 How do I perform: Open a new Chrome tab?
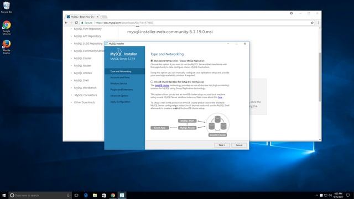(x=105, y=17)
